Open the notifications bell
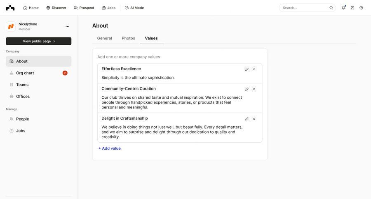Image resolution: width=371 pixels, height=199 pixels. pos(343,8)
